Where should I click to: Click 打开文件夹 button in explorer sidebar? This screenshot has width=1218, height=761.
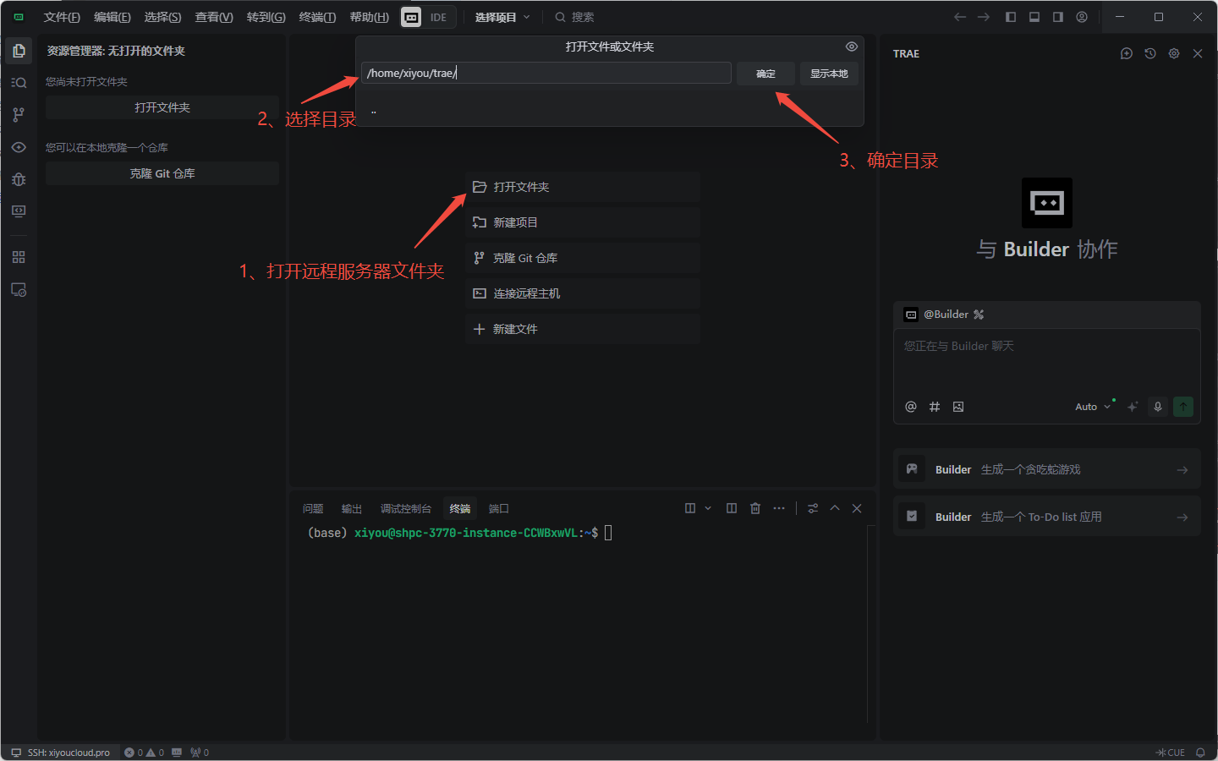point(162,107)
